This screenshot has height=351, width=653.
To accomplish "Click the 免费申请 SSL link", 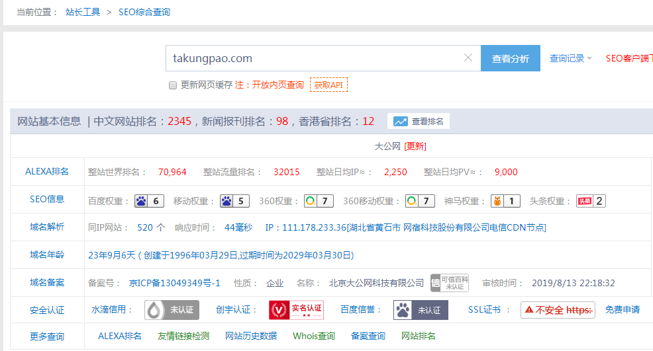I will (622, 309).
